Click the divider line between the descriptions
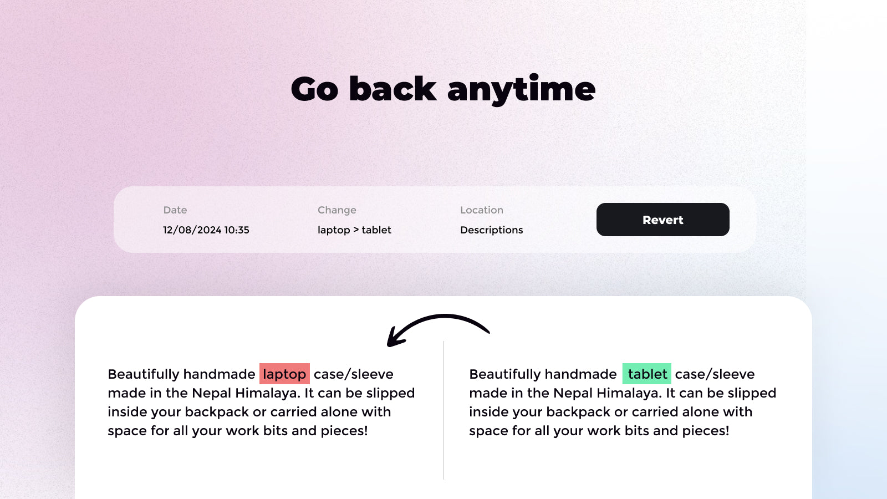 444,410
